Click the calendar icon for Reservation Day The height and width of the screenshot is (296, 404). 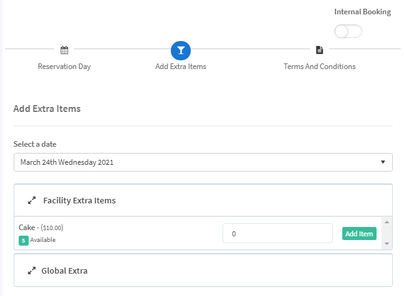pyautogui.click(x=64, y=50)
